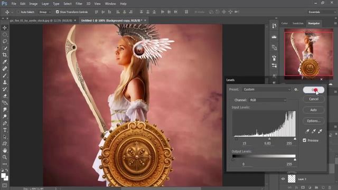This screenshot has width=338, height=190.
Task: Click Quick Mask mode icon at toolbox bottom
Action: [x=5, y=185]
